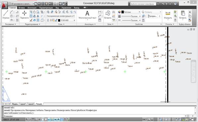Select the Rotate editing tool
This screenshot has height=122, width=198.
pyautogui.click(x=34, y=12)
